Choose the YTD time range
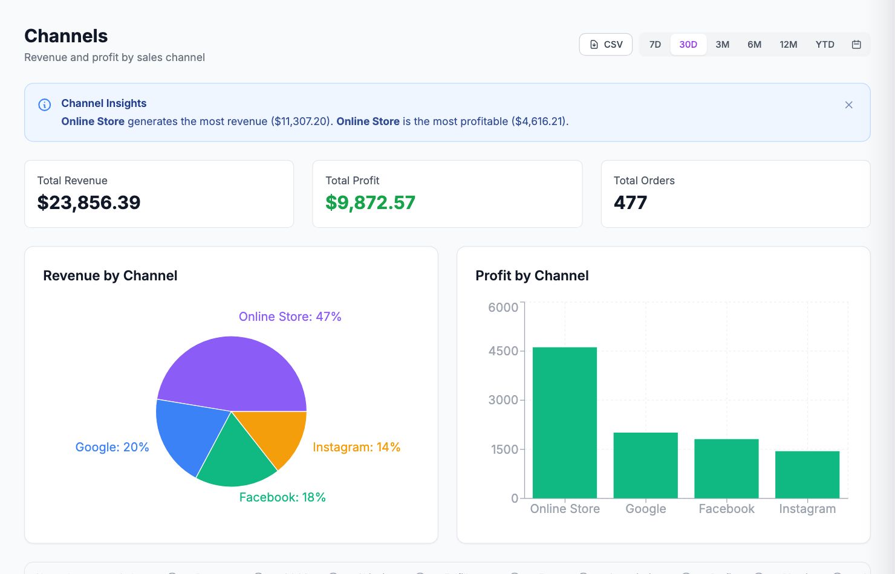The height and width of the screenshot is (574, 895). pyautogui.click(x=824, y=44)
